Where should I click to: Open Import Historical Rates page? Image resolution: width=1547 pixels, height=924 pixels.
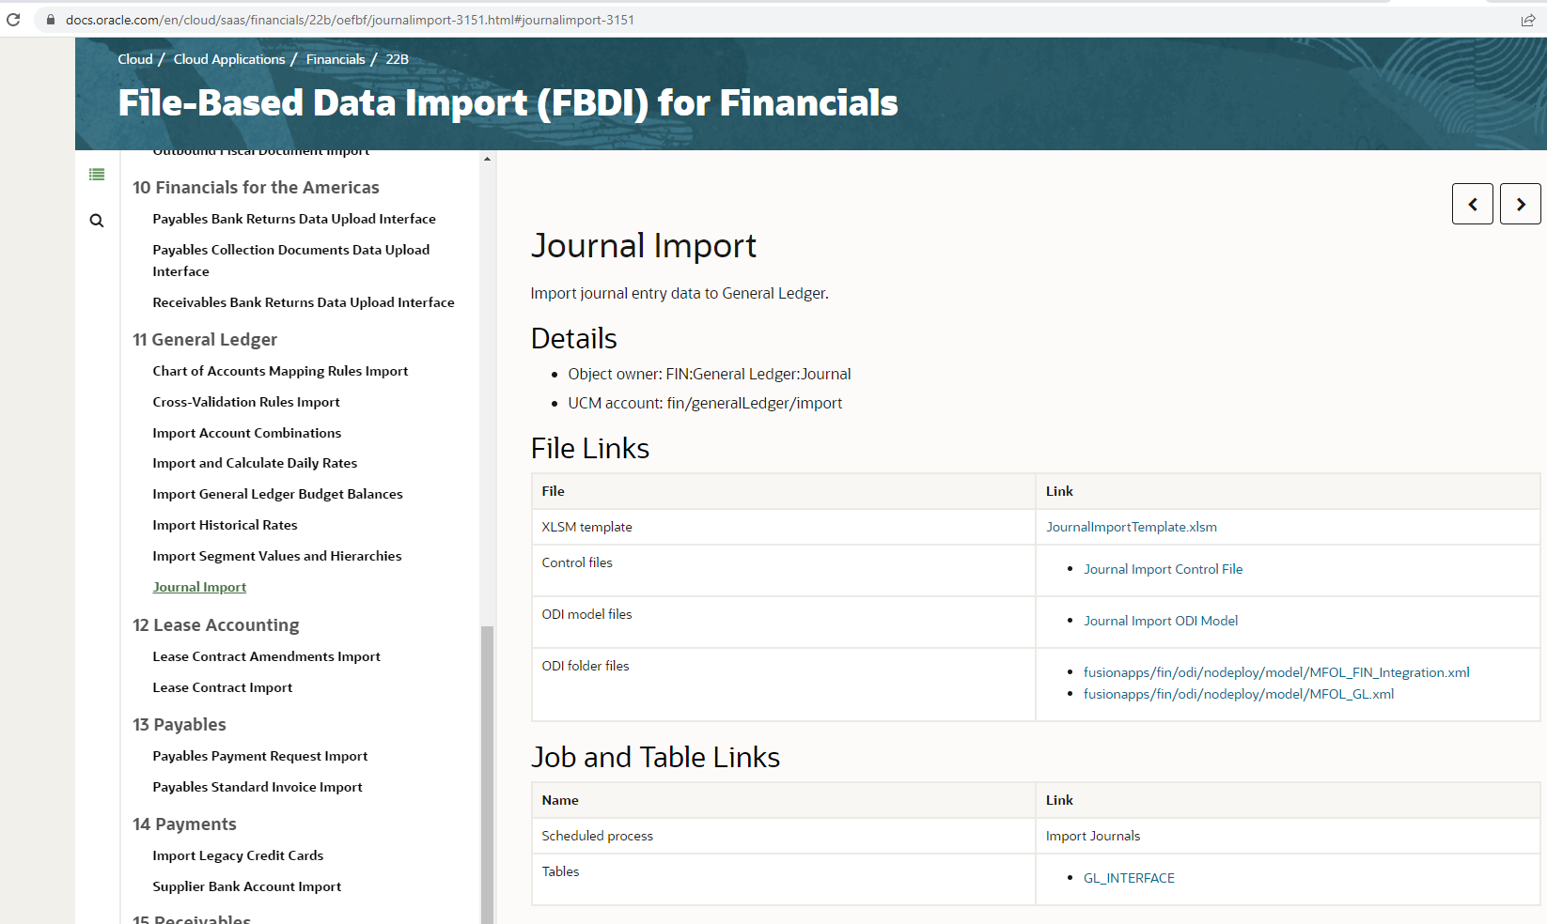(x=225, y=525)
